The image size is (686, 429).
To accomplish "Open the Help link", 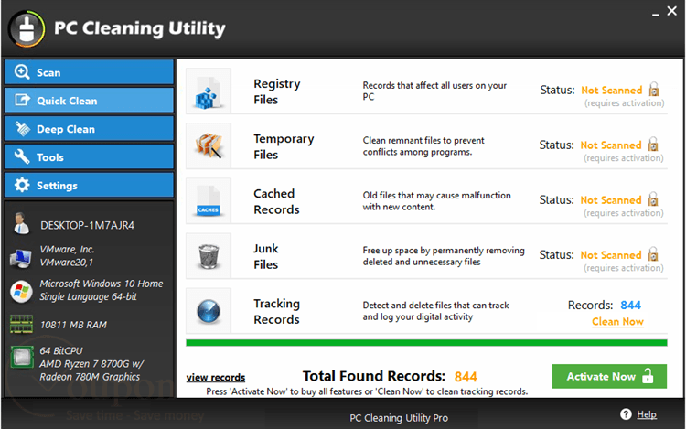I will pyautogui.click(x=646, y=414).
